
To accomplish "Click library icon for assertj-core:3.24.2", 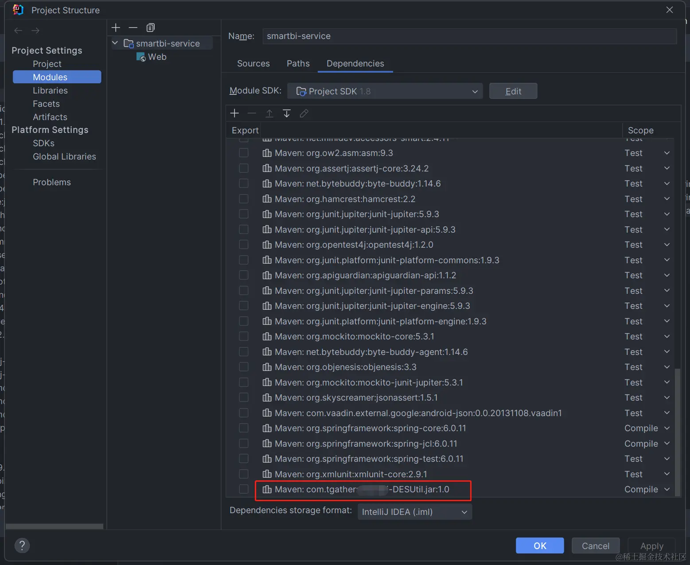I will tap(267, 168).
